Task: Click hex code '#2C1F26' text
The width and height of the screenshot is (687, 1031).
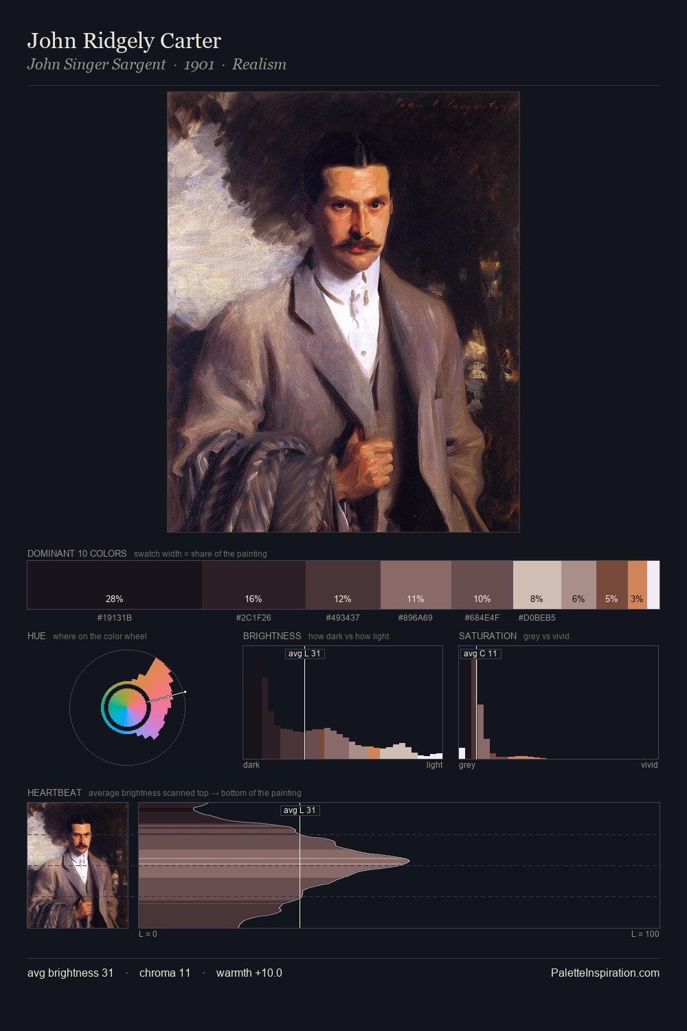Action: point(254,618)
